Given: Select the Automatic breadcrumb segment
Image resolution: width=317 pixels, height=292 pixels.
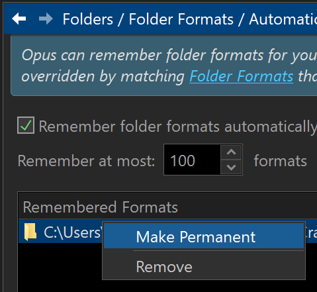Looking at the screenshot, I should (283, 19).
